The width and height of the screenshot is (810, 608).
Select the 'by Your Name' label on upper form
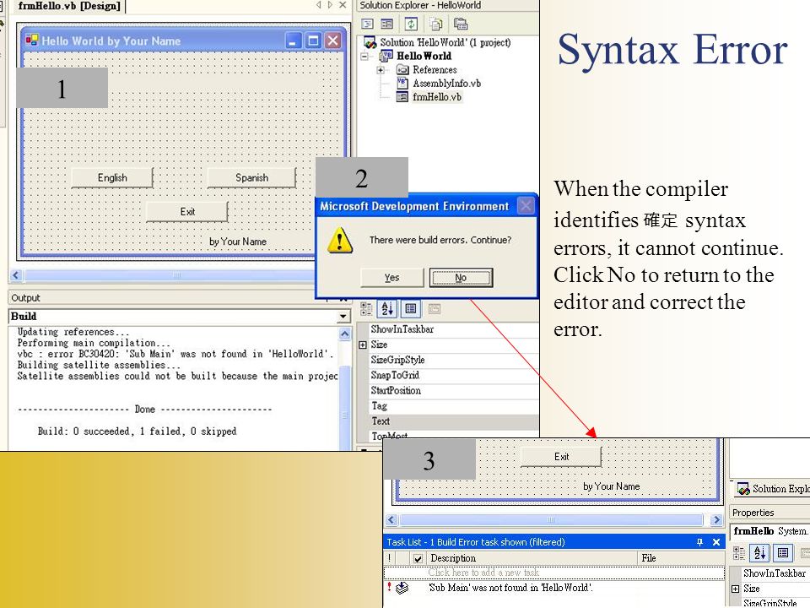coord(238,242)
